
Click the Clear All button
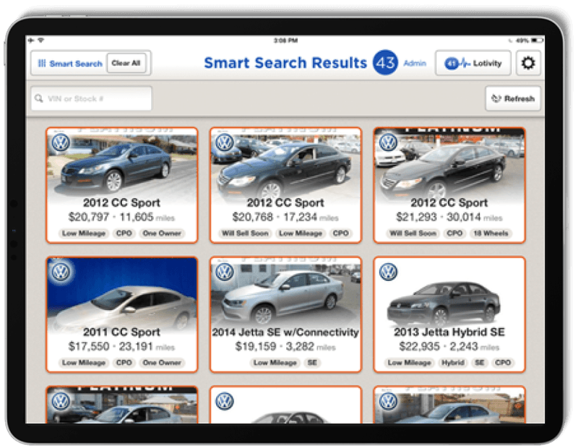126,63
